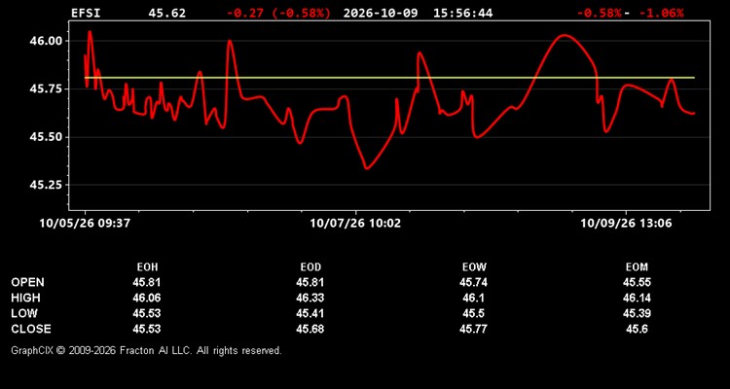Select the EOM column header

click(637, 267)
